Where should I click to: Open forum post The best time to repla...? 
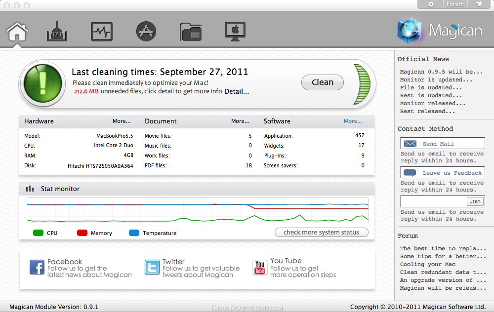tap(443, 248)
